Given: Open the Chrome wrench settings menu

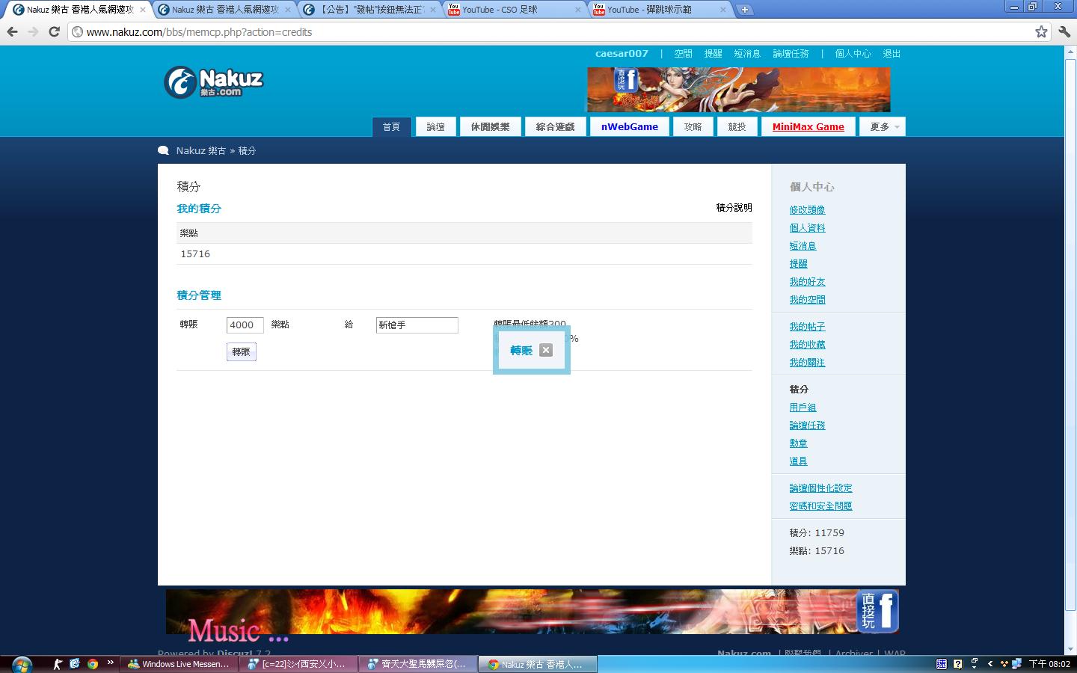Looking at the screenshot, I should pos(1064,31).
